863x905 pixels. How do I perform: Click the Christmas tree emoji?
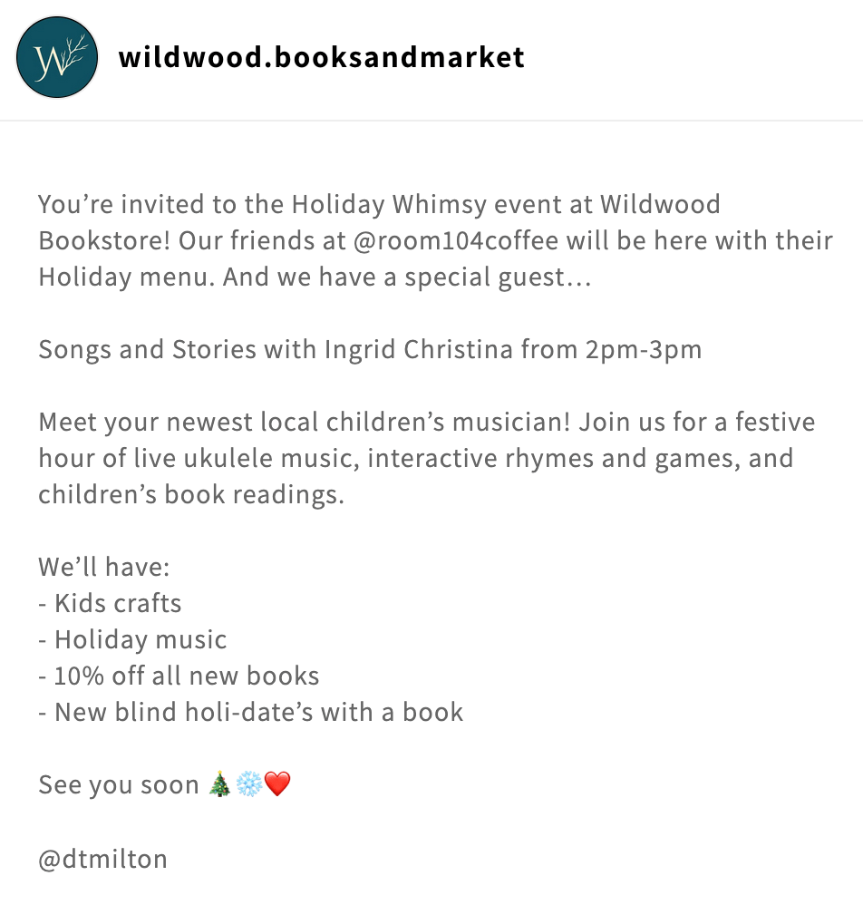coord(219,785)
